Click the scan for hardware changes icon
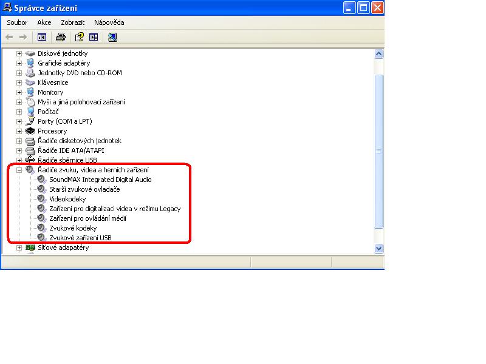The height and width of the screenshot is (364, 486). [112, 37]
